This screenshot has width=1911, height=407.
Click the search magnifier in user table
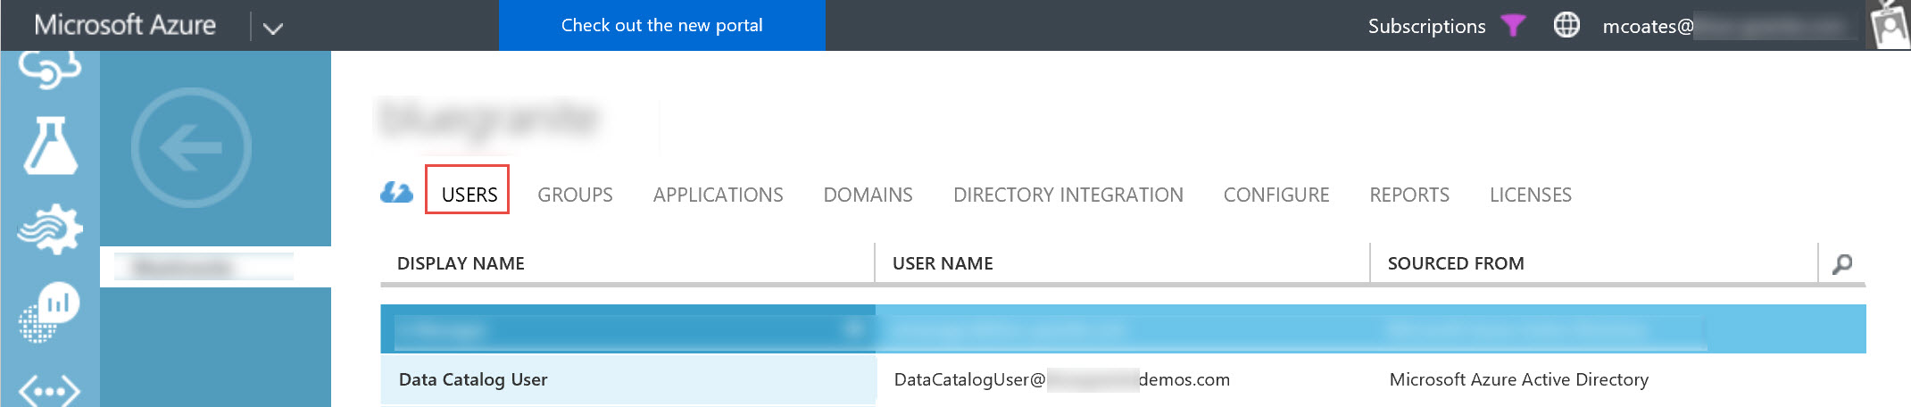[1842, 263]
